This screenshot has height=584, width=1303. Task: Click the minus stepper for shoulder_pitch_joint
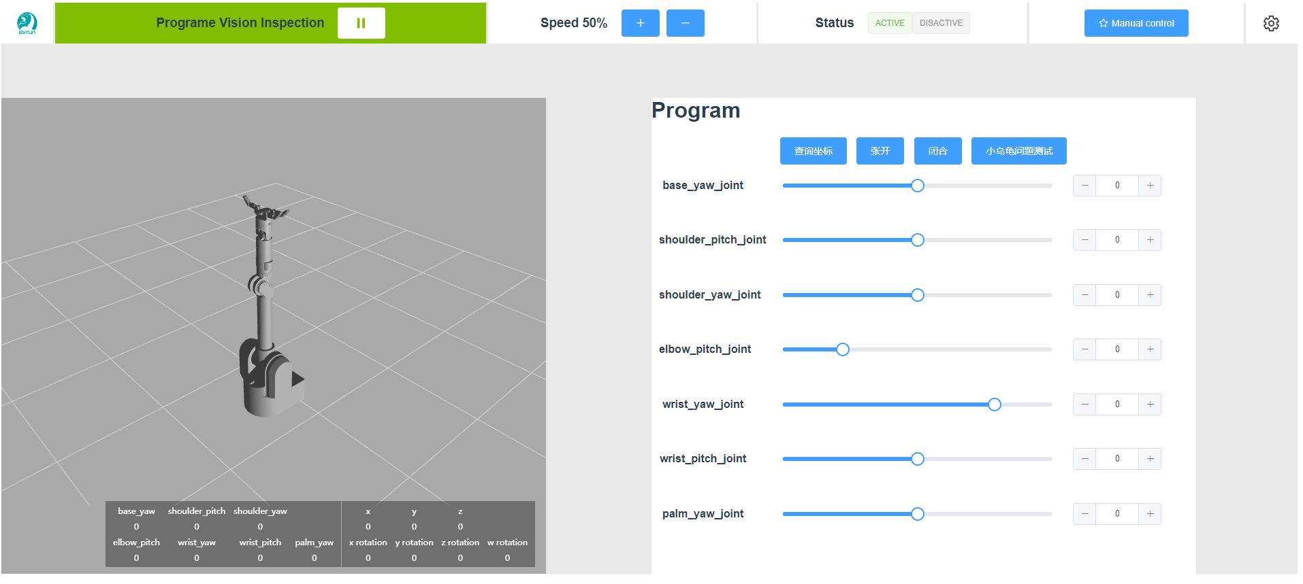pos(1084,240)
